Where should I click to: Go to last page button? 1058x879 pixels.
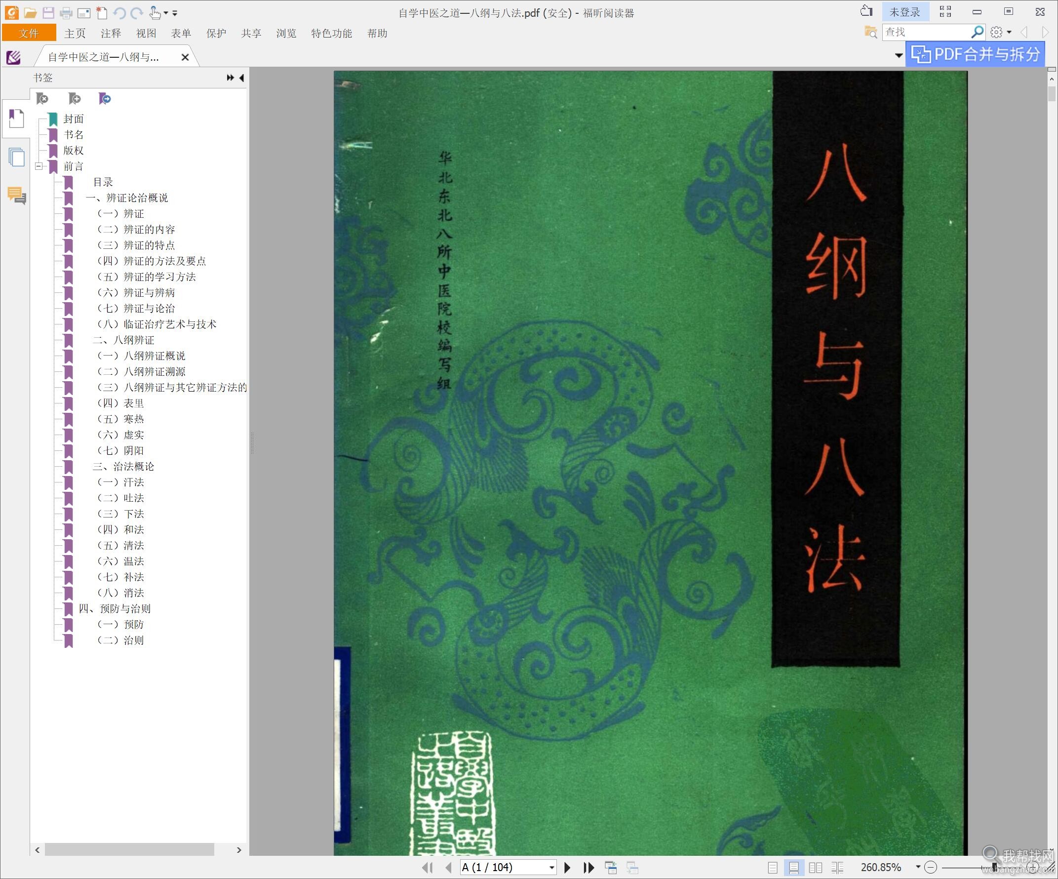588,868
